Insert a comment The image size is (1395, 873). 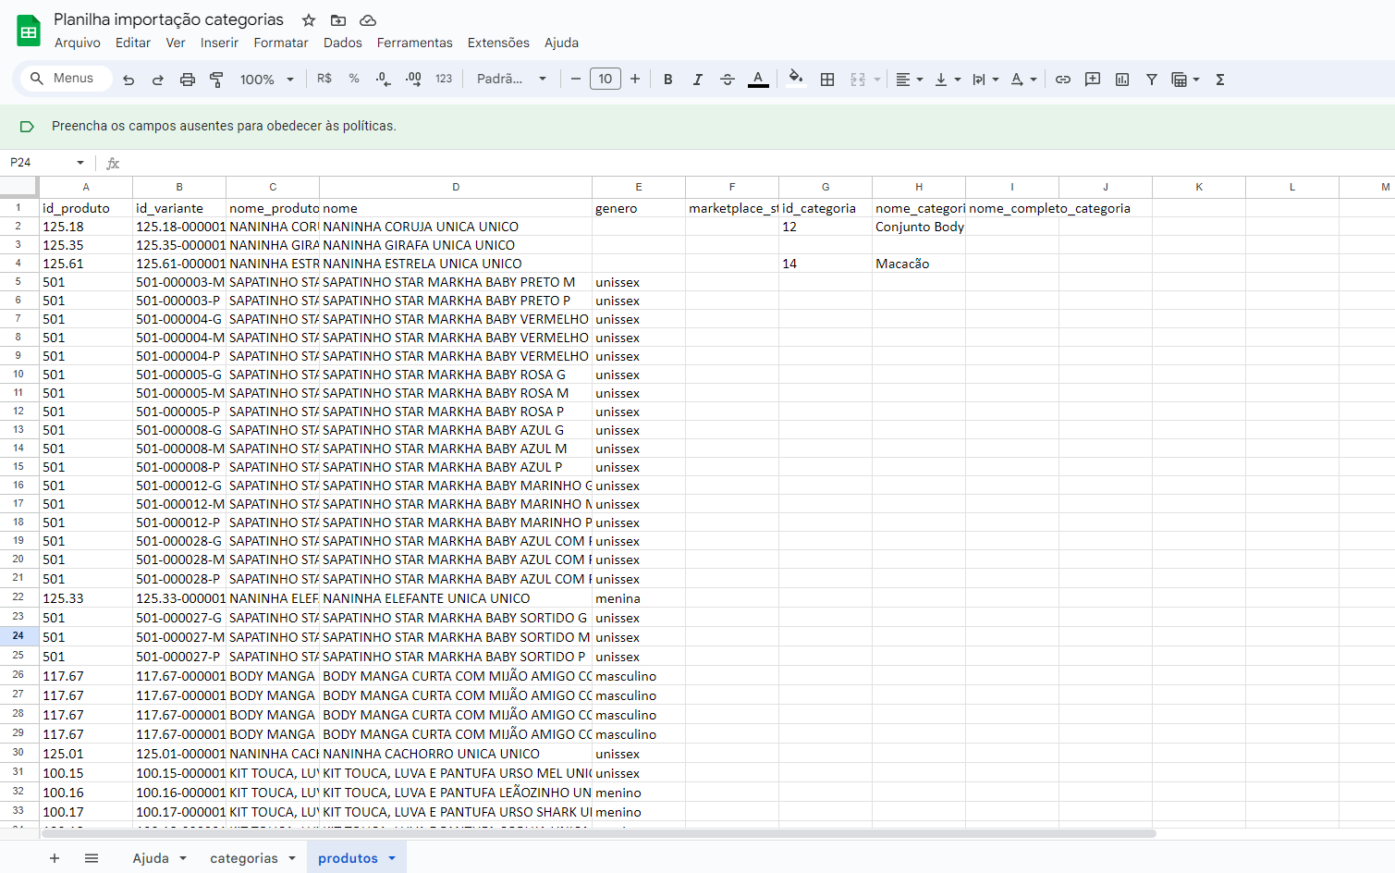pyautogui.click(x=1093, y=80)
